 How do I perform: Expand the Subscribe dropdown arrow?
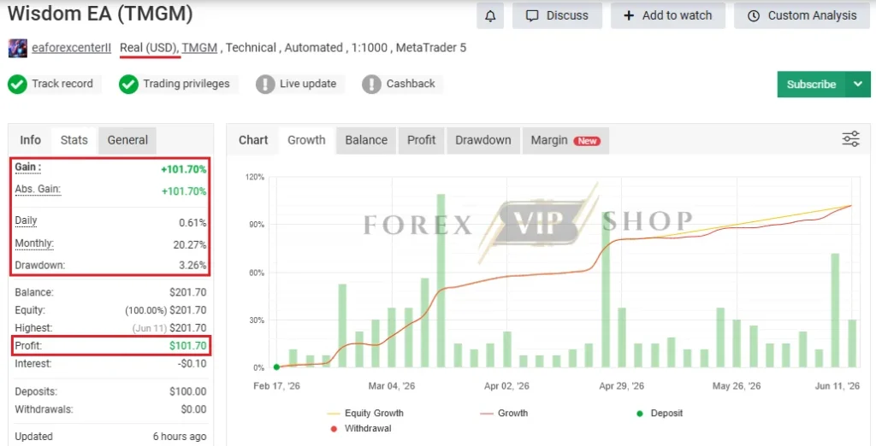[x=858, y=85]
